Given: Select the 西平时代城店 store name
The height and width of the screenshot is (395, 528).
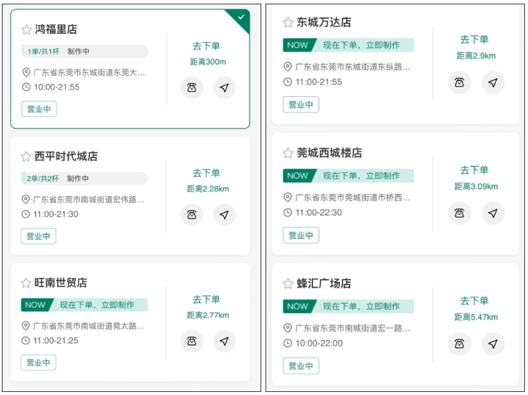Looking at the screenshot, I should point(66,156).
